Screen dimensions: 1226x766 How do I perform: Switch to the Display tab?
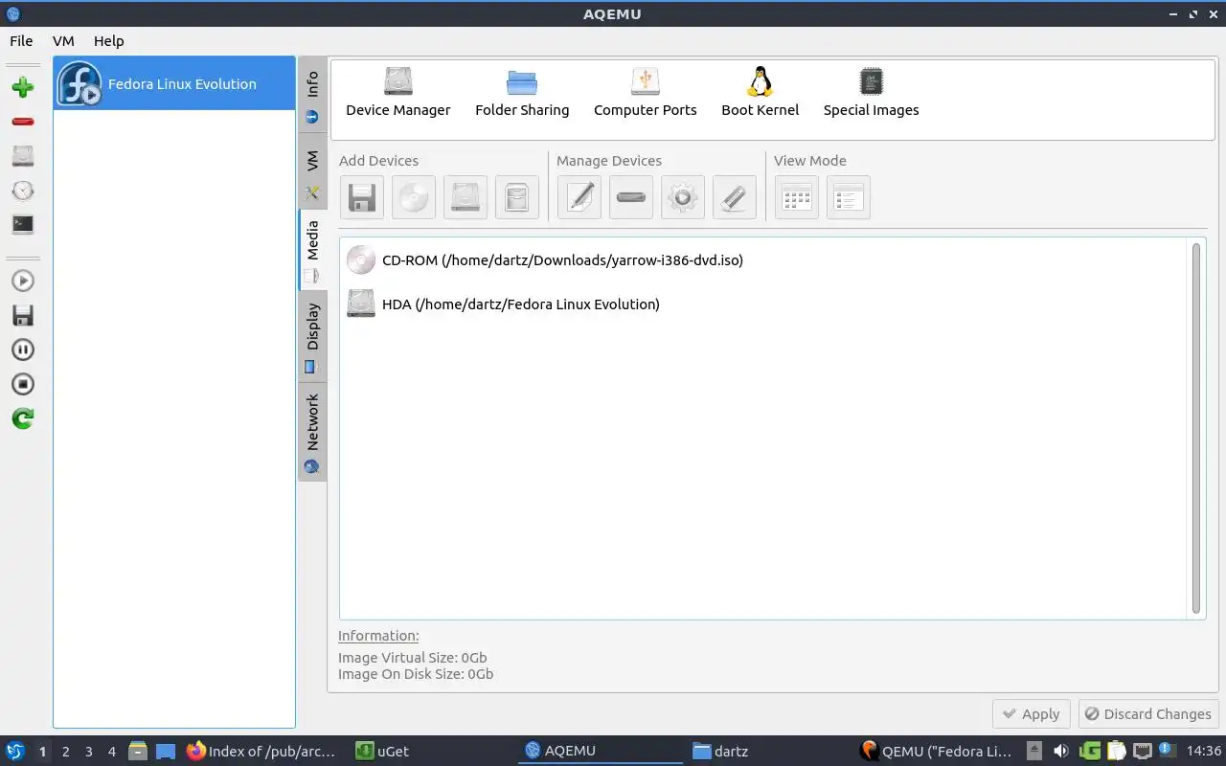click(312, 337)
